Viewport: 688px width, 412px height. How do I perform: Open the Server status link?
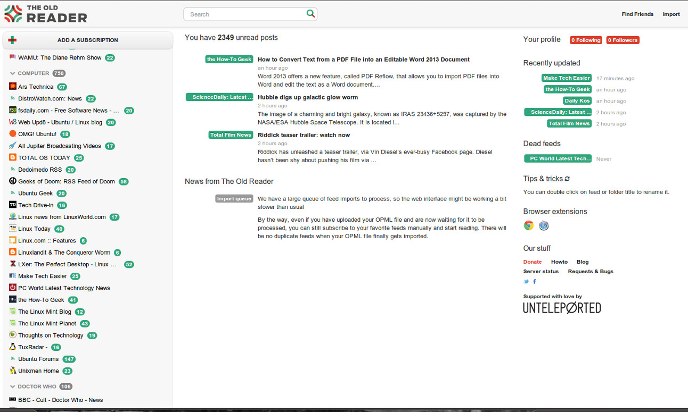point(541,272)
